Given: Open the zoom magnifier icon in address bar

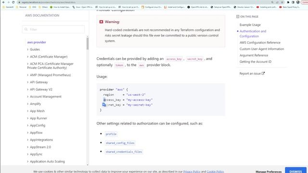Looking at the screenshot, I should tap(272, 2).
